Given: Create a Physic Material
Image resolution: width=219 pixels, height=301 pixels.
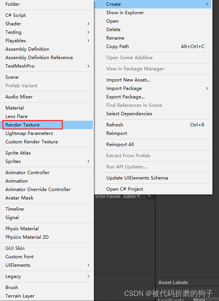Looking at the screenshot, I should (47, 228).
